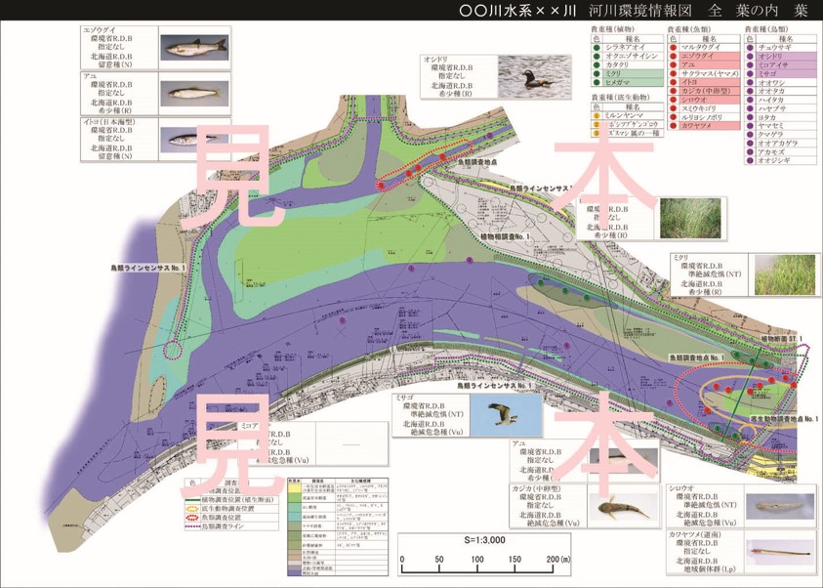Viewport: 823px width, 588px height.
Task: Click the シロウオ fish photo
Action: [x=779, y=506]
